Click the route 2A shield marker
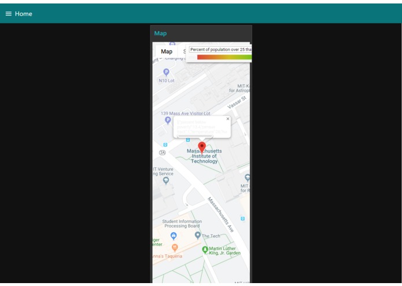 click(x=163, y=153)
